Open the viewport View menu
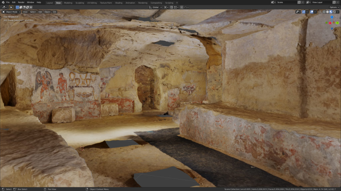Image resolution: width=341 pixels, height=191 pixels. (25, 12)
